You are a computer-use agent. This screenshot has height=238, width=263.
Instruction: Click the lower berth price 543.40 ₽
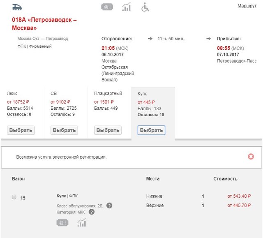pyautogui.click(x=239, y=196)
